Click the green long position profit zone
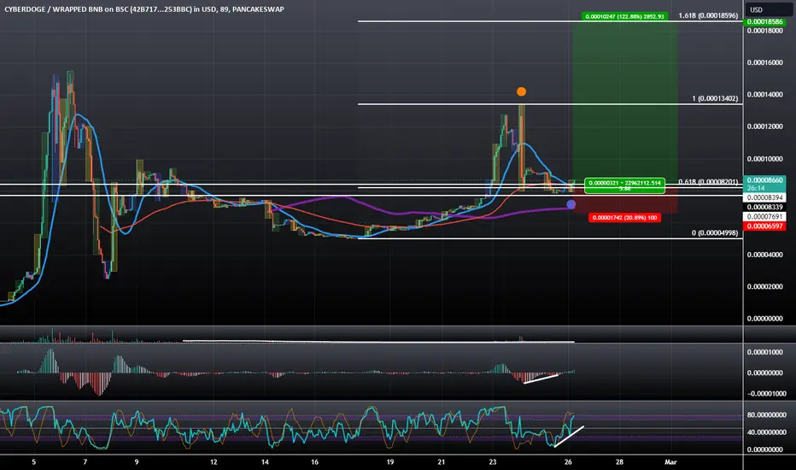796x470 pixels. point(625,102)
